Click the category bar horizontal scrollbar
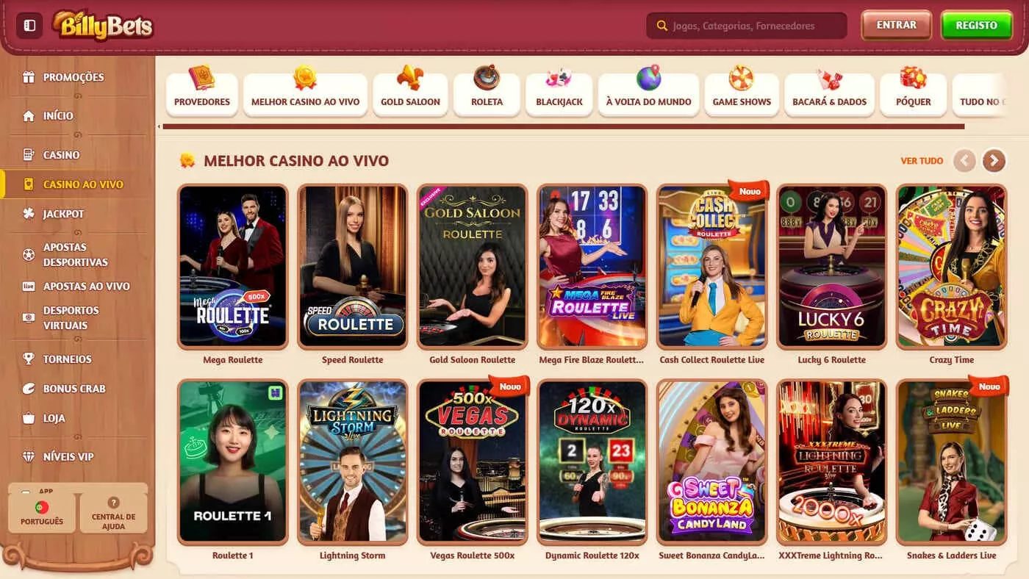 pyautogui.click(x=563, y=126)
